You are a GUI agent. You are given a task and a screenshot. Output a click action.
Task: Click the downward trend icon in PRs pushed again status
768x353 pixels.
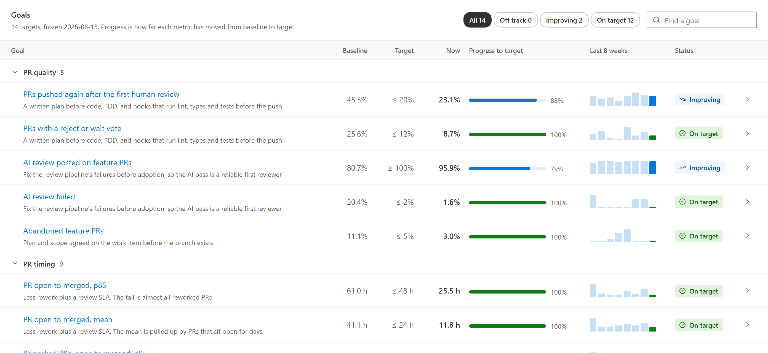(682, 99)
